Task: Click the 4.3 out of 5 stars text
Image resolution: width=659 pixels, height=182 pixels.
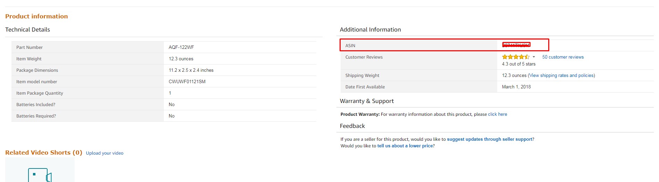Action: click(518, 64)
